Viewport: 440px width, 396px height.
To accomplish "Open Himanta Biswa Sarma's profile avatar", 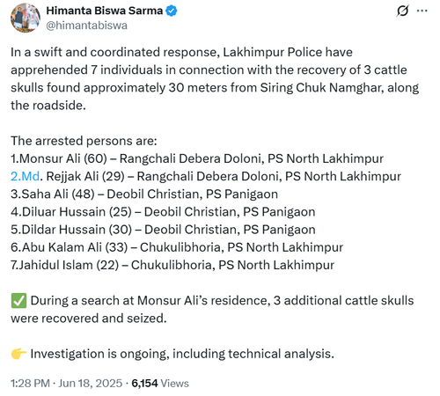I will click(x=26, y=18).
